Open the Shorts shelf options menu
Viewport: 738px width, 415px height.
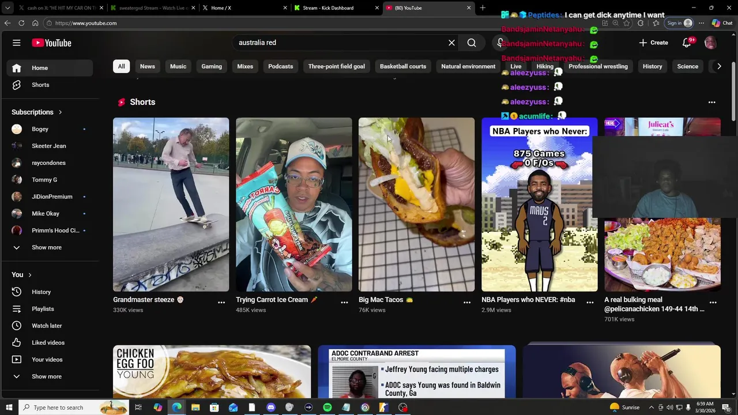(x=711, y=102)
